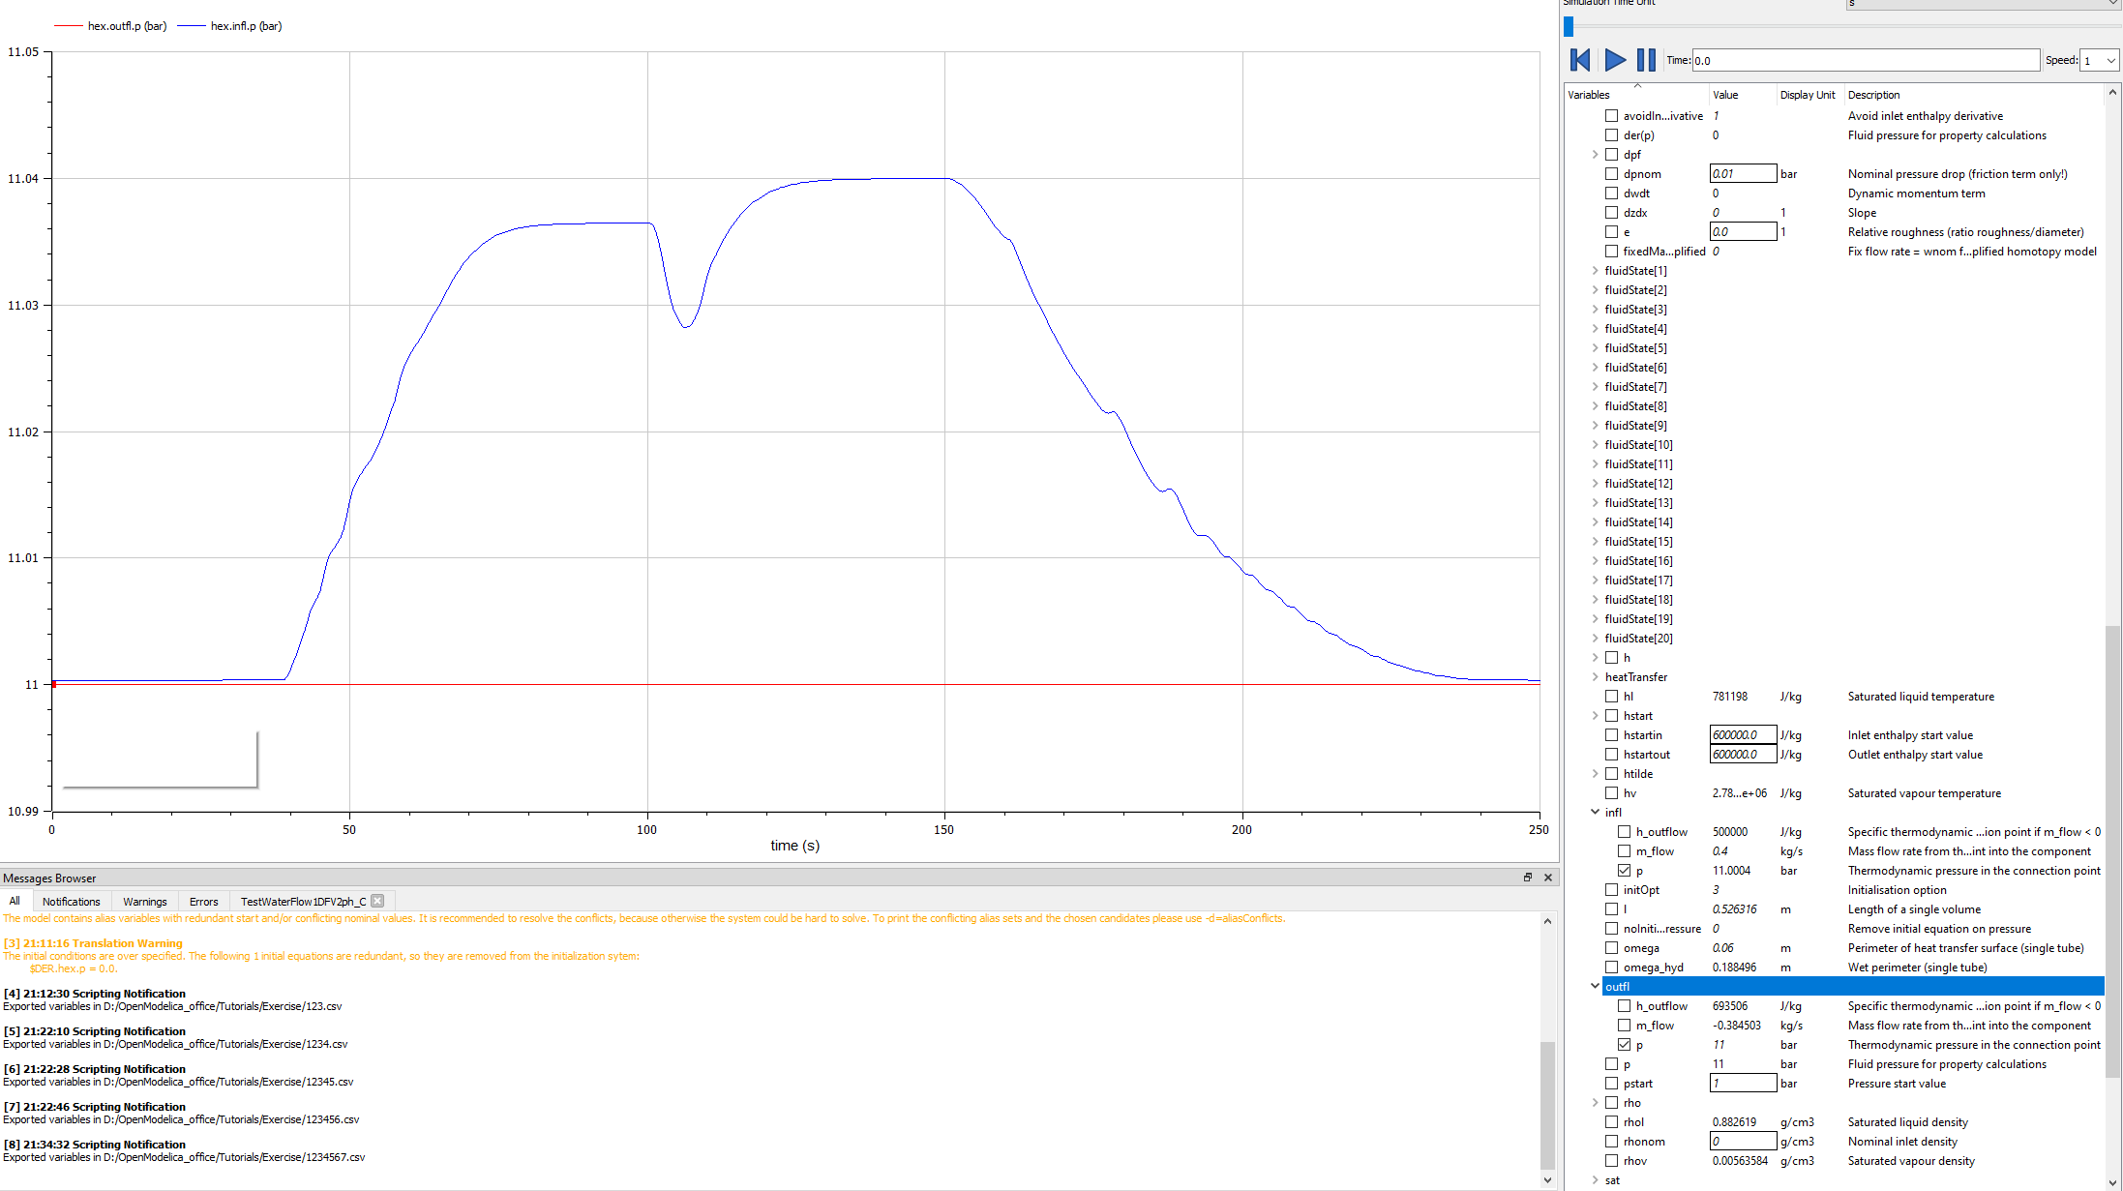This screenshot has width=2123, height=1191.
Task: Close the TestWaterFlow1DFV2ph_C message tab
Action: pos(376,901)
